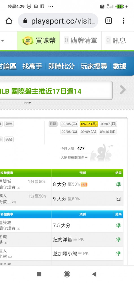Open the tab switcher showing 11 tabs
This screenshot has width=134, height=283.
(108, 21)
